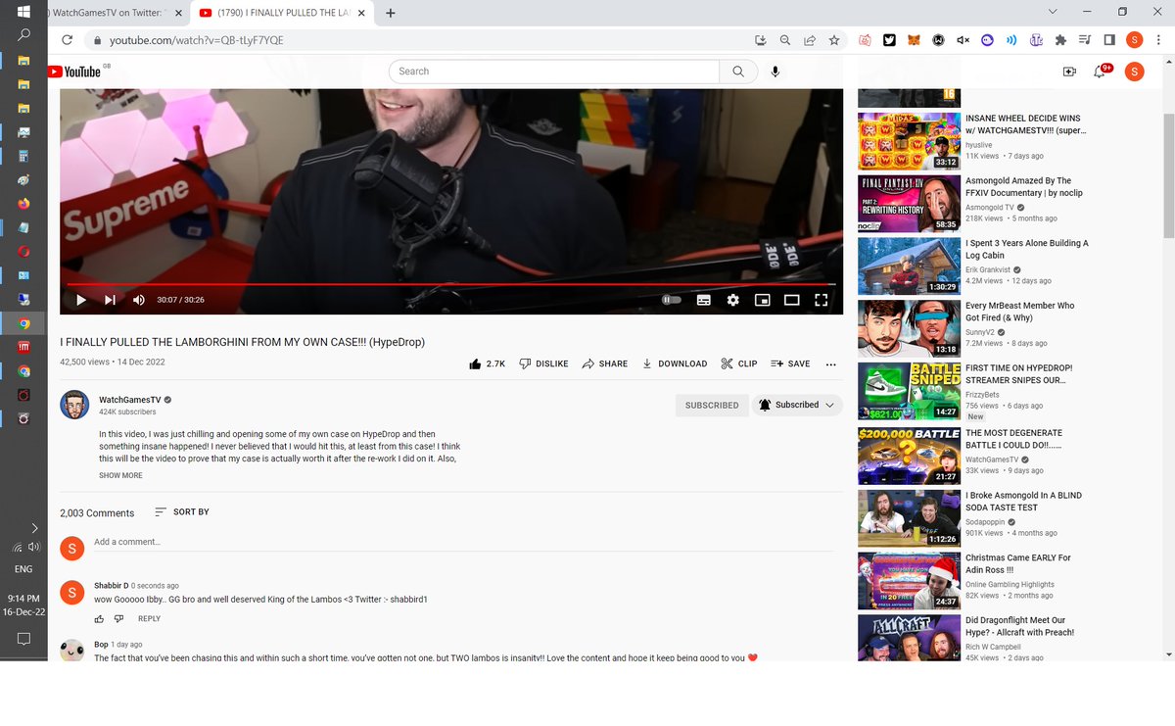Open Every MrBeast Member Who Got Fired
The height and width of the screenshot is (726, 1175).
[x=1019, y=312]
